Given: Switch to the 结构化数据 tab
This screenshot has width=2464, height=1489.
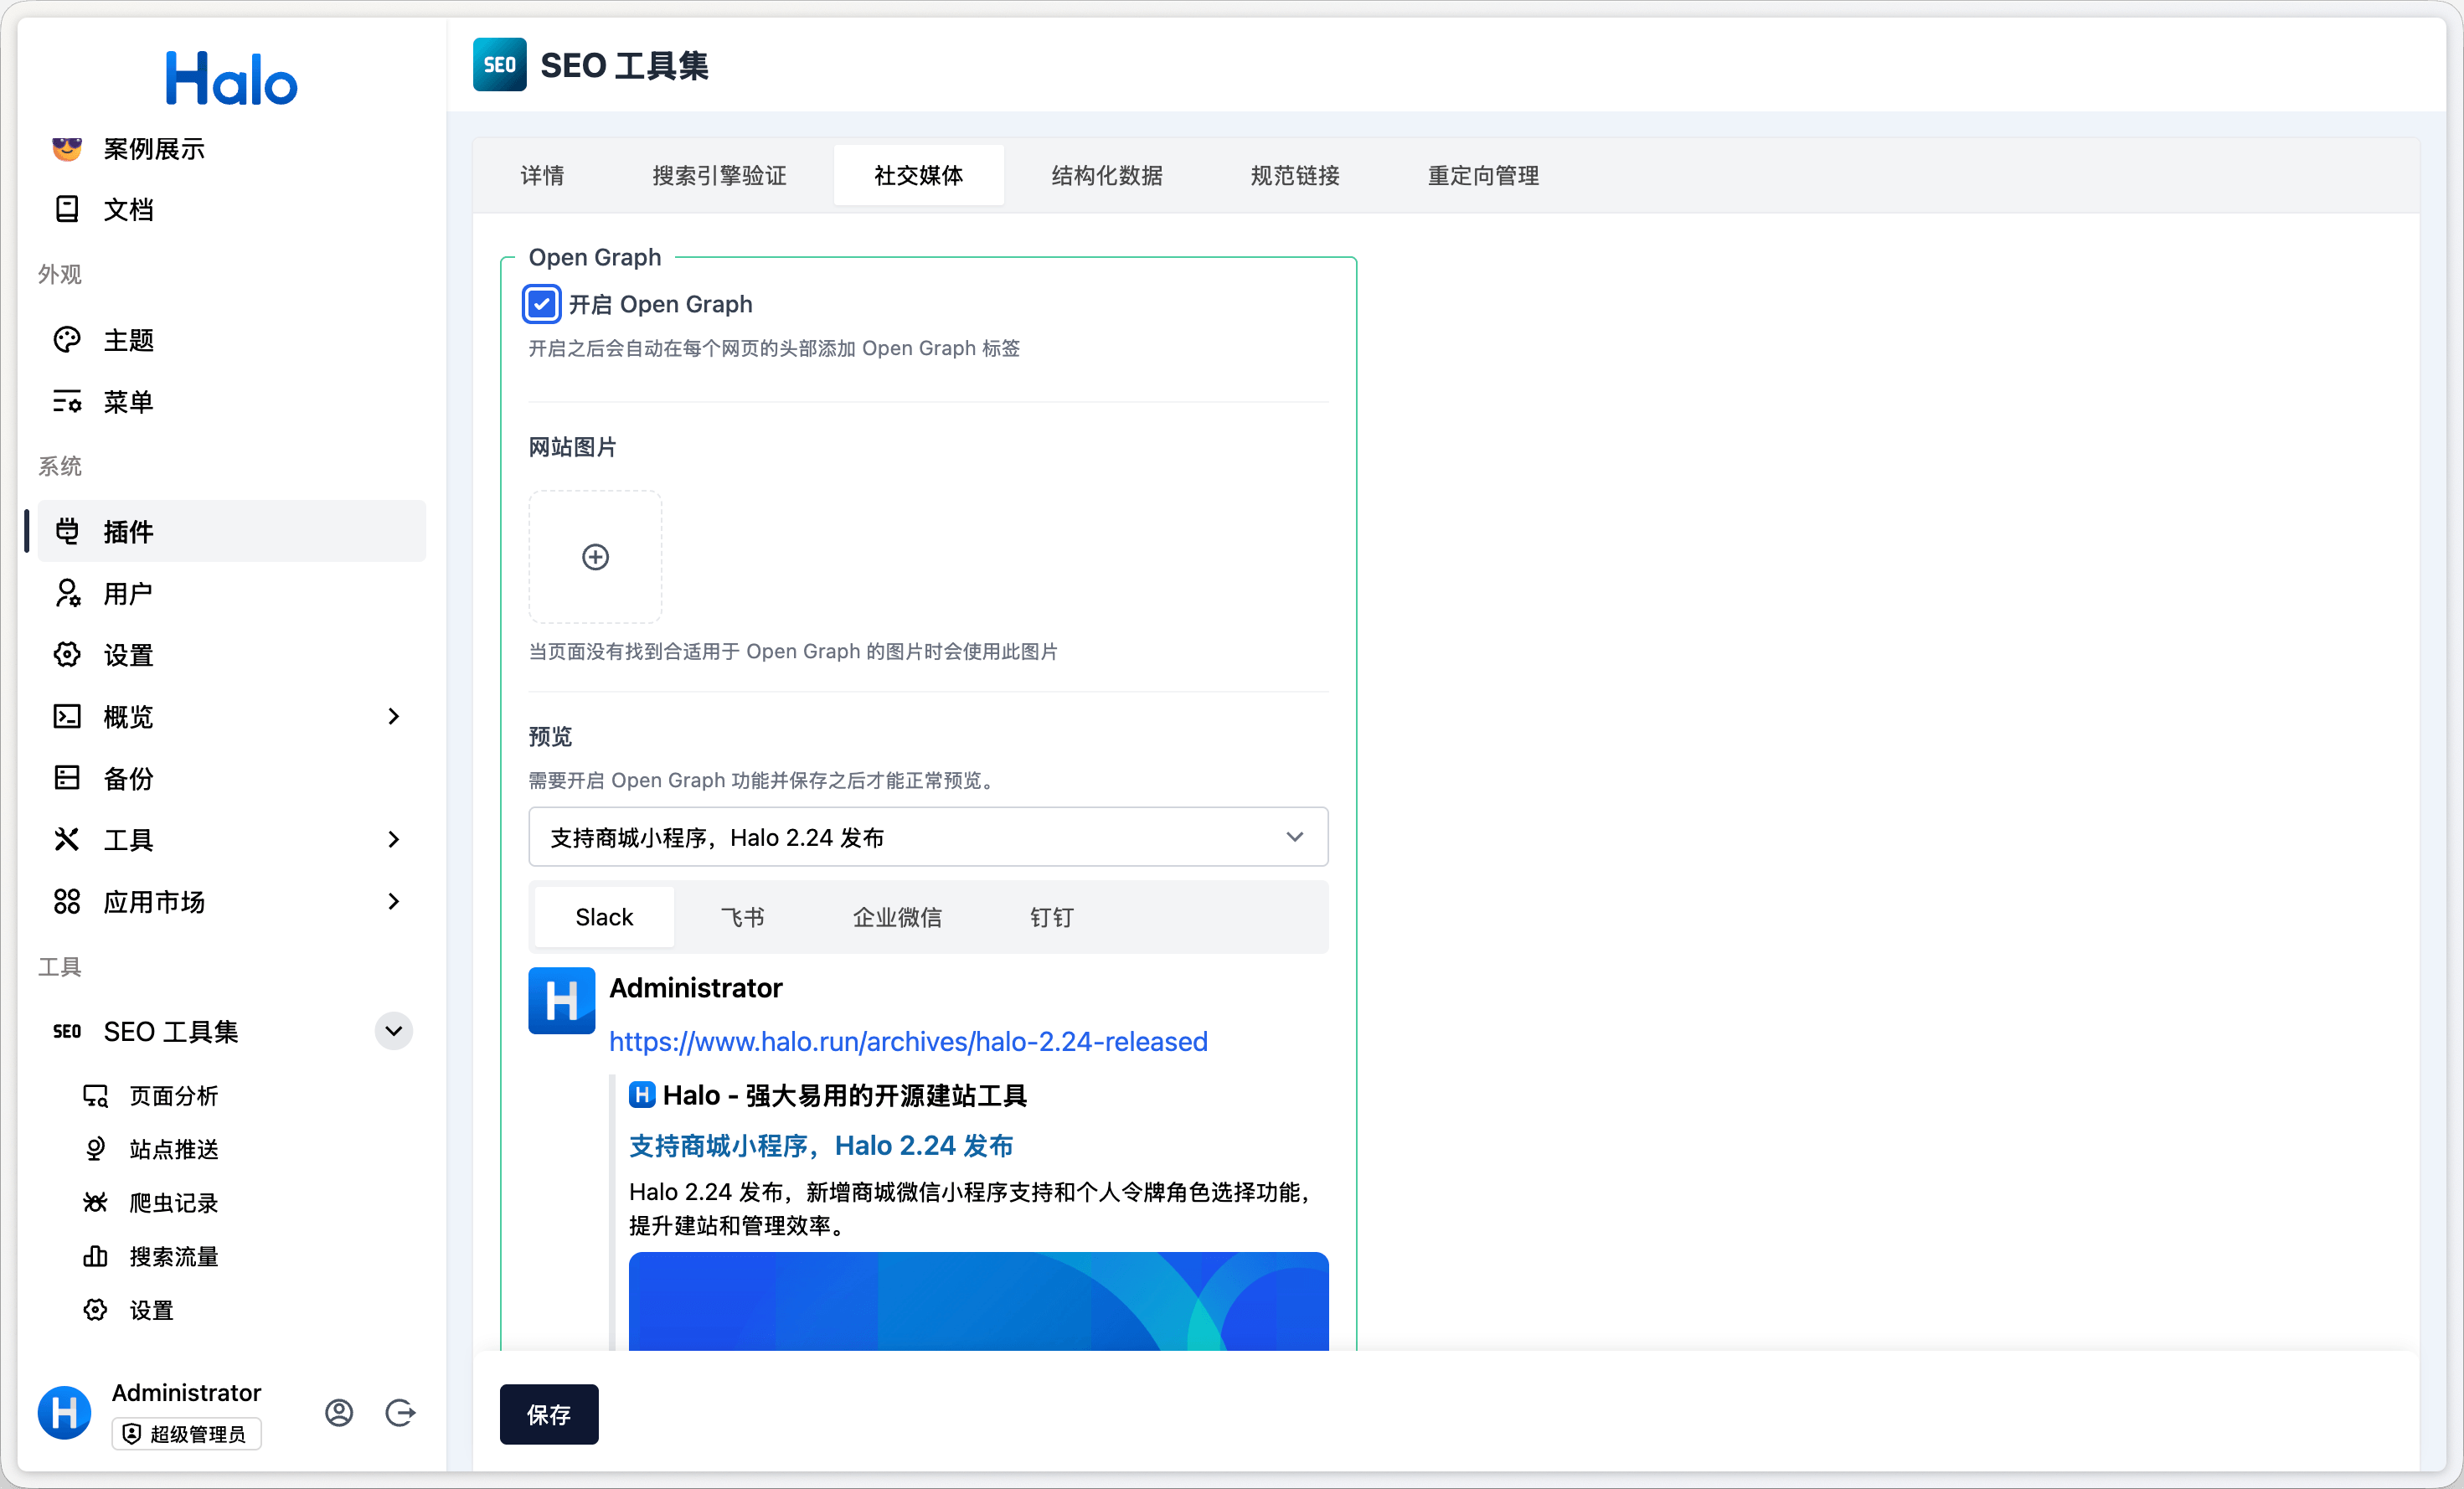Looking at the screenshot, I should tap(1106, 176).
